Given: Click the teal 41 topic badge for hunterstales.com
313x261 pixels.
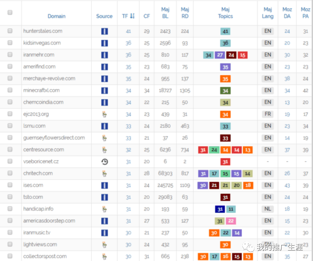Looking at the screenshot, I should click(225, 31).
